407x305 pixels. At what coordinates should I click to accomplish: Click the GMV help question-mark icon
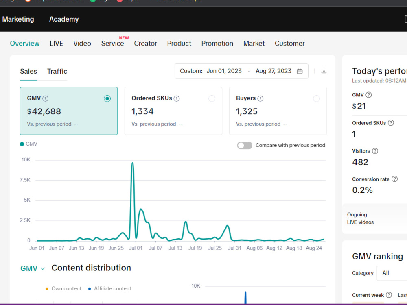[x=46, y=98]
